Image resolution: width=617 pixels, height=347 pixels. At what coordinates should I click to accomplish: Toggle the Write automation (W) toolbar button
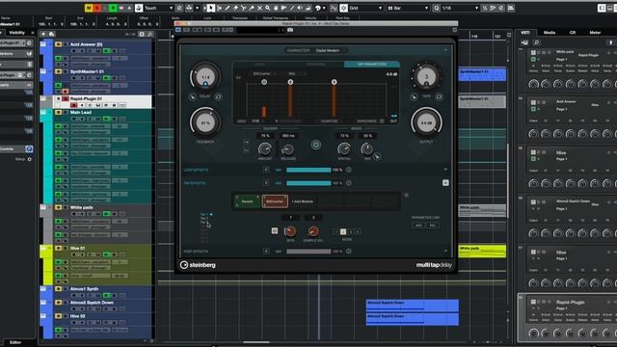point(121,8)
